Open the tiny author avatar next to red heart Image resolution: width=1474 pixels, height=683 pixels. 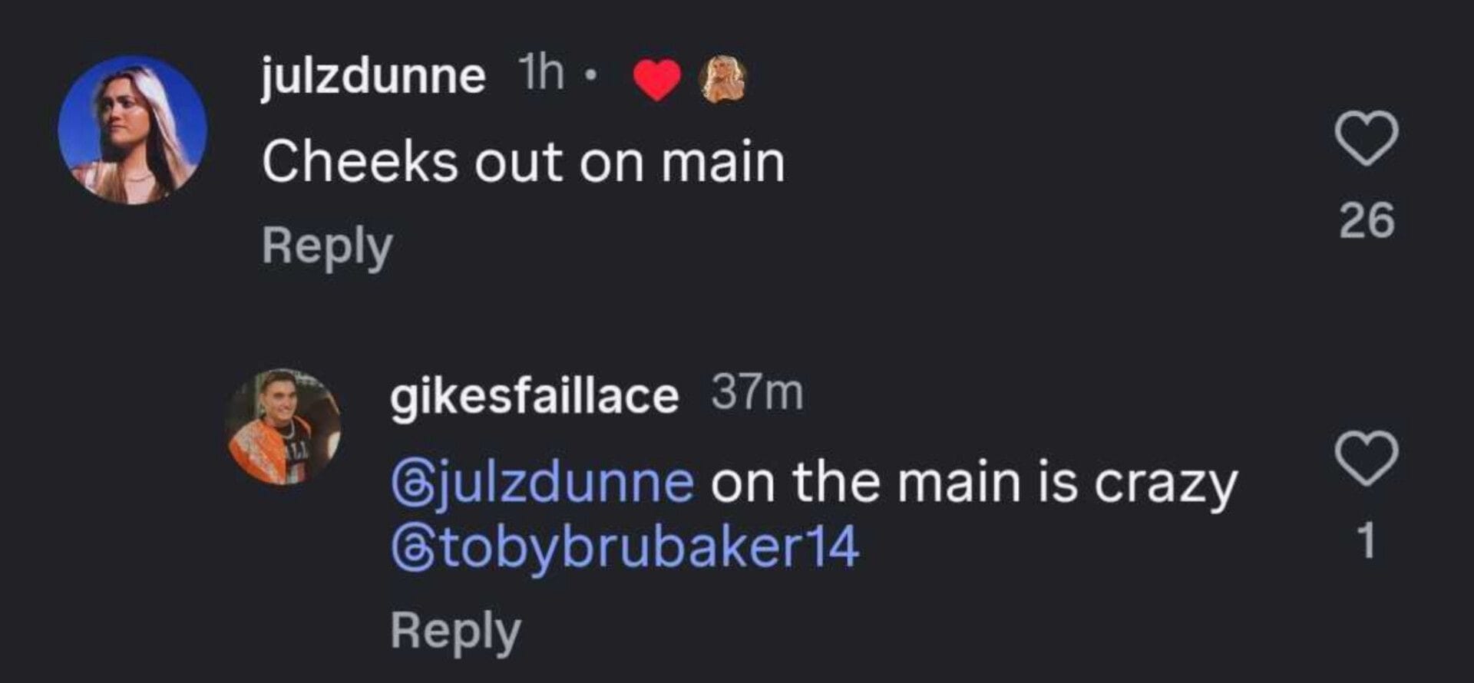click(723, 79)
